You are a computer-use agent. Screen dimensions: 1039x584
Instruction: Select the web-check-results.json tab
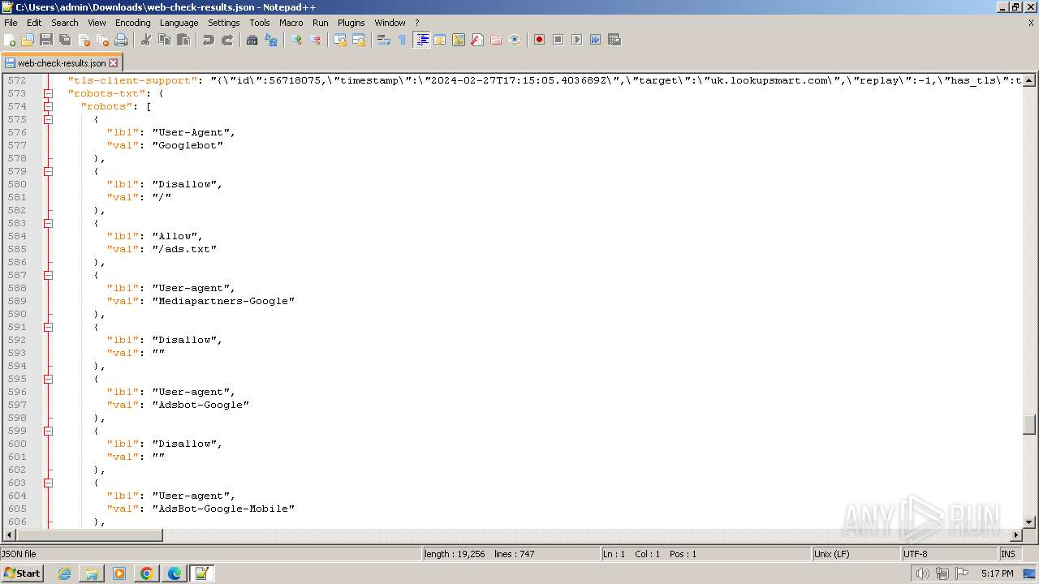click(61, 62)
